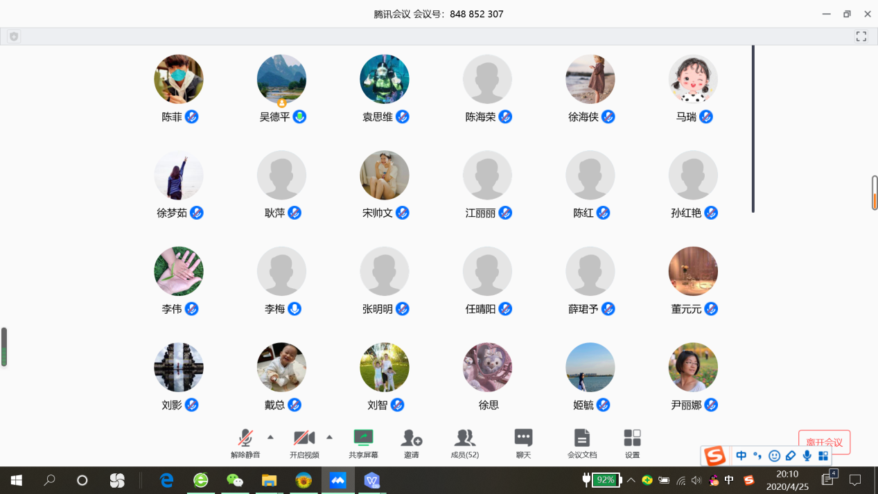Screen dimensions: 878x494
Task: Open the Meeting Documents (会议文档) icon
Action: pos(581,443)
